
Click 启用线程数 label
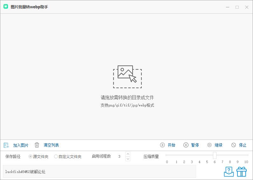pos(101,156)
